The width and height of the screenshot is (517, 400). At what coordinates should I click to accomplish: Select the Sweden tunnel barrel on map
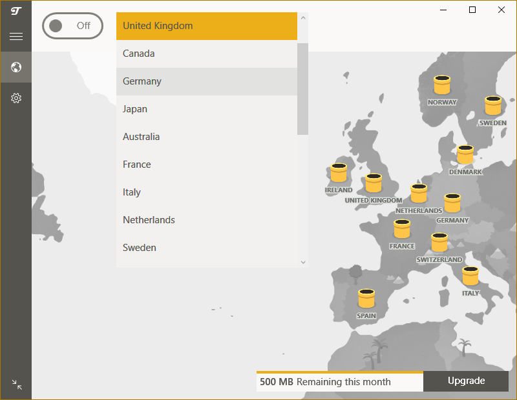493,106
